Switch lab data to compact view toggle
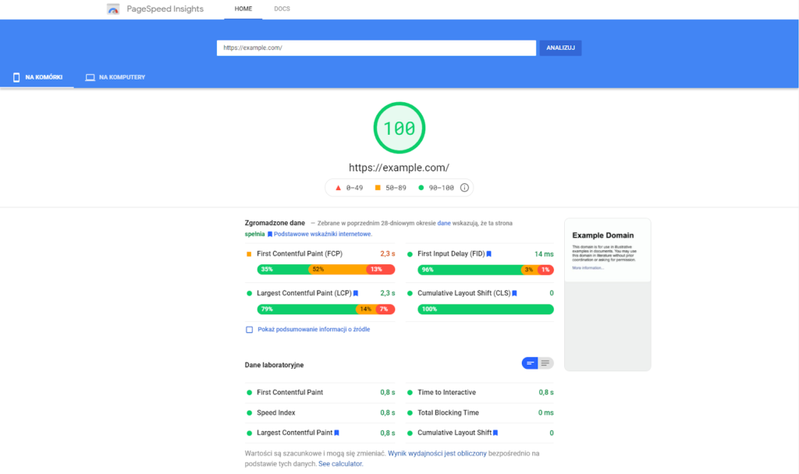The width and height of the screenshot is (799, 474). pyautogui.click(x=530, y=363)
